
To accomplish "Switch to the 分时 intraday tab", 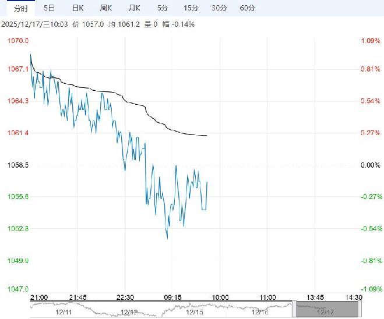I will tap(20, 8).
